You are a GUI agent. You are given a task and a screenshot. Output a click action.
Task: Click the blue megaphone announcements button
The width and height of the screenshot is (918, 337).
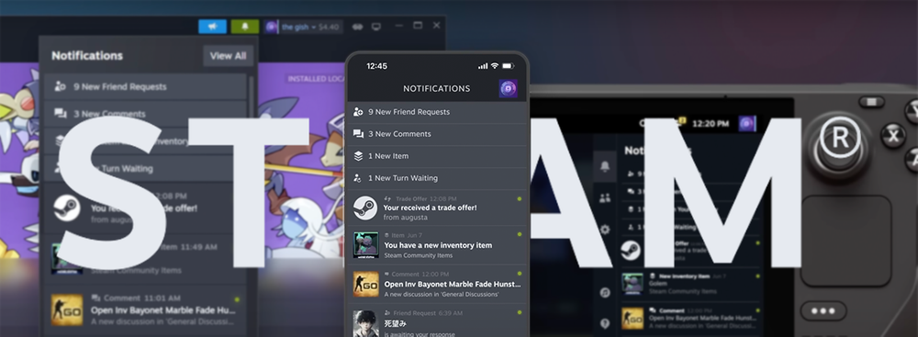[212, 27]
